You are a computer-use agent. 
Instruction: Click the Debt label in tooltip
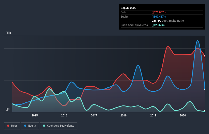pos(123,12)
